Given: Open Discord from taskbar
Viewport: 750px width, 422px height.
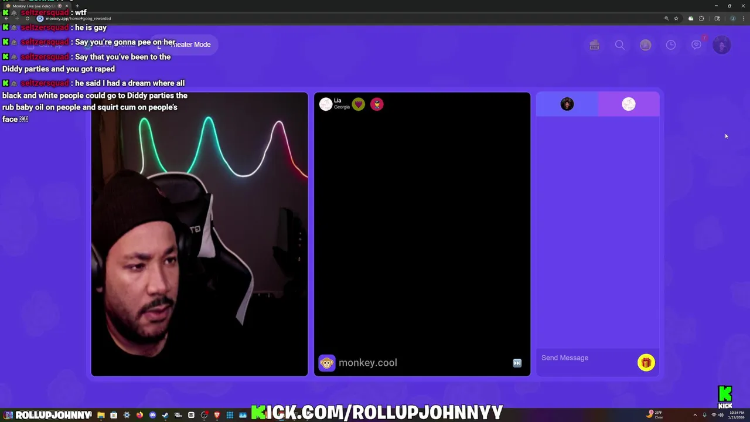Looking at the screenshot, I should point(152,415).
